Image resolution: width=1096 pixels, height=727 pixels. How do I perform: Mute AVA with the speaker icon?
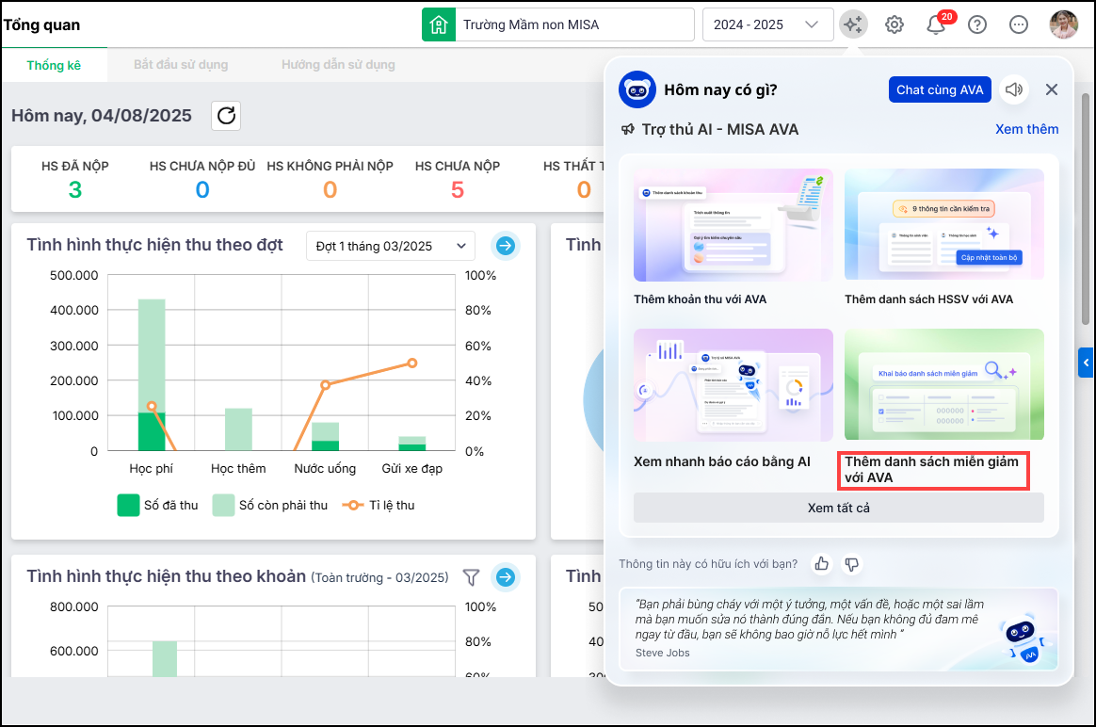click(1014, 89)
